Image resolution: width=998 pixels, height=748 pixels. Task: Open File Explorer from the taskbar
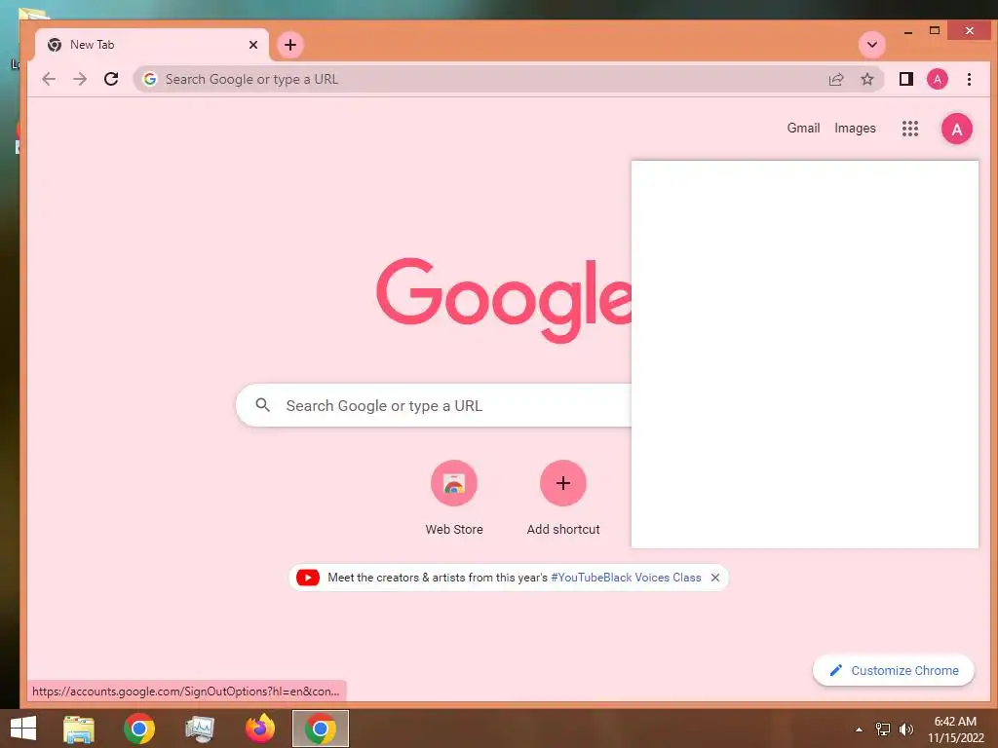(x=79, y=729)
